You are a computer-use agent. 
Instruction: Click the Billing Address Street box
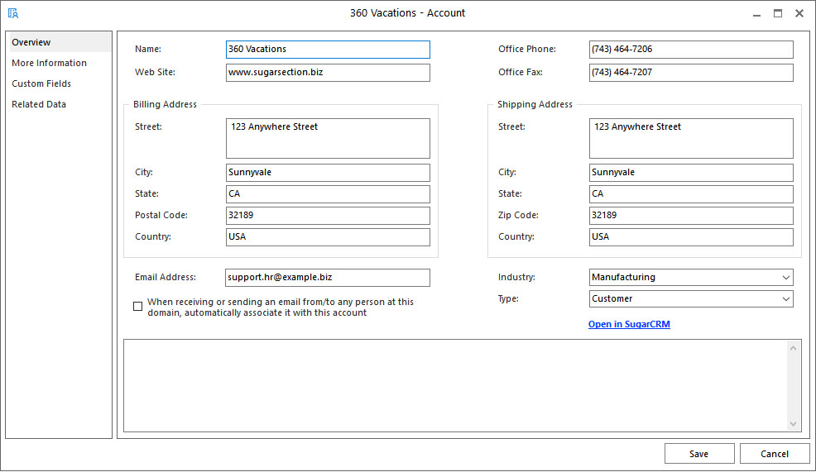click(328, 138)
